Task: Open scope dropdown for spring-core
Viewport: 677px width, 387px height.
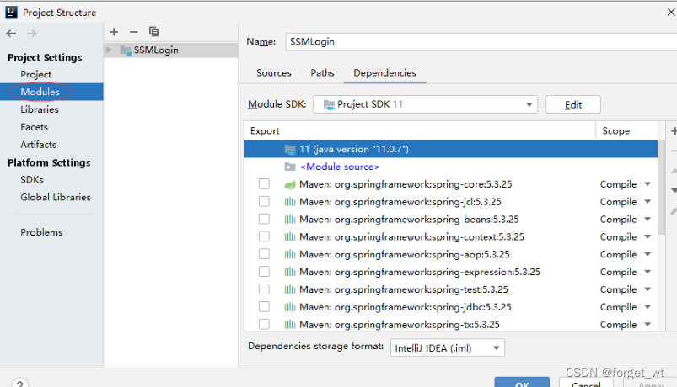Action: click(x=647, y=184)
